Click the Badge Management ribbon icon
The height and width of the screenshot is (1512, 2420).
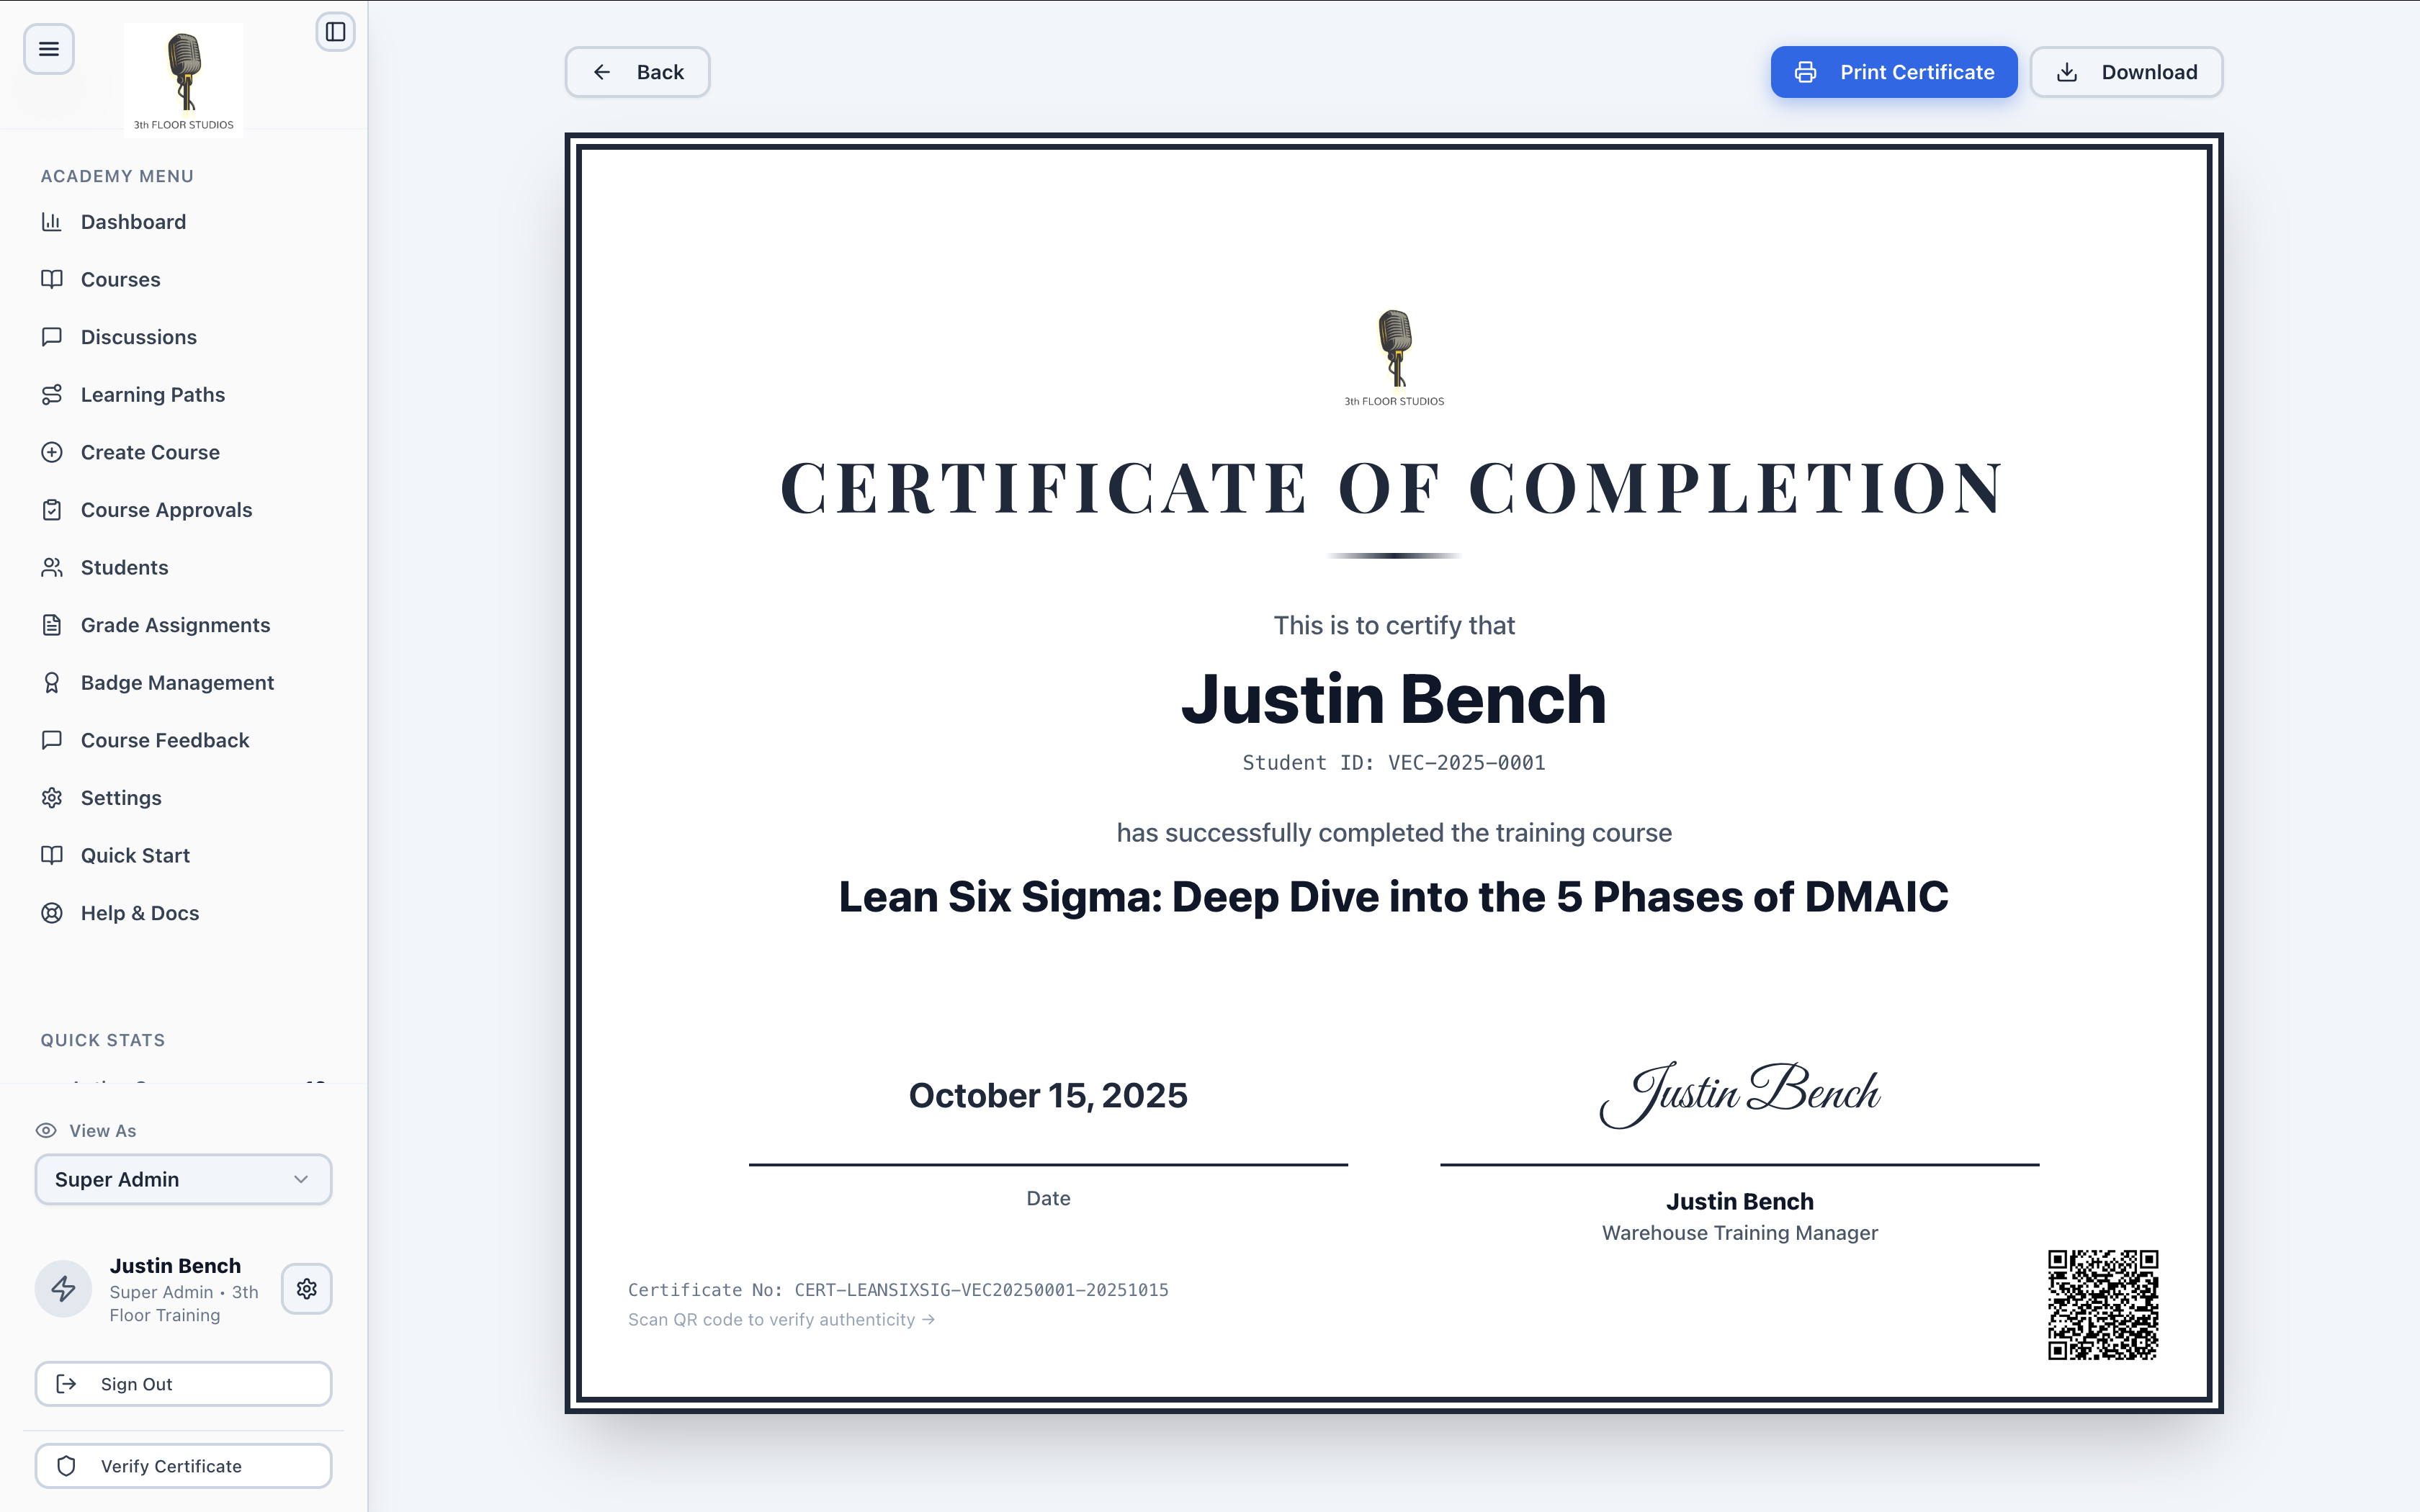[x=52, y=683]
